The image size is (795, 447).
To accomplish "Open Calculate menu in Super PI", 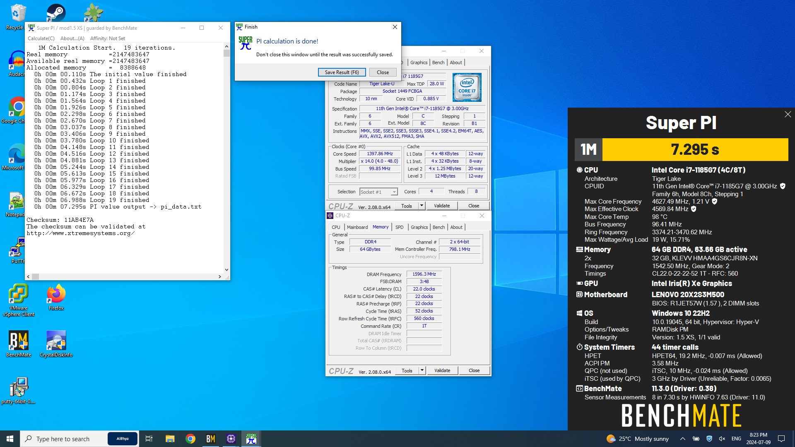I will 41,38.
